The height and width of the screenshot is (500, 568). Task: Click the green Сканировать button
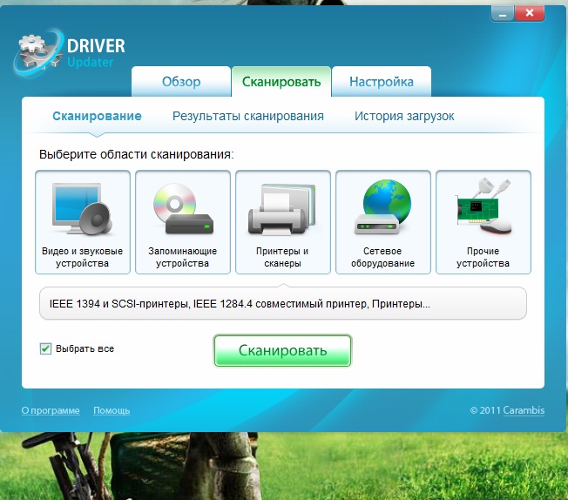coord(282,350)
